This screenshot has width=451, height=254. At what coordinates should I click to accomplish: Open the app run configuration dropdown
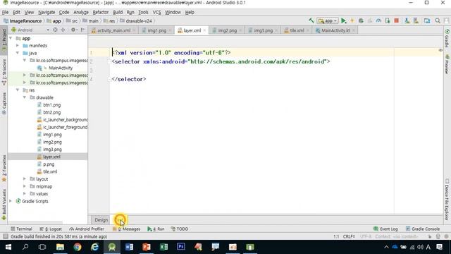coord(327,20)
